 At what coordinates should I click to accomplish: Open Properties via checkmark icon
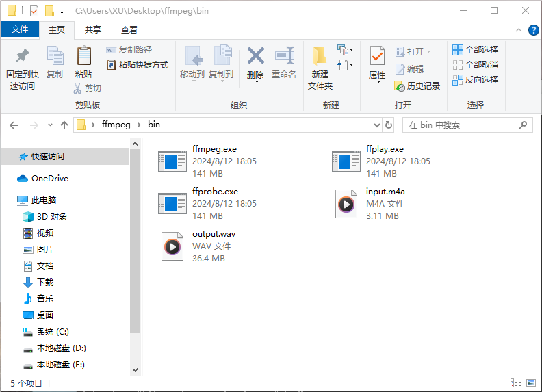[377, 56]
